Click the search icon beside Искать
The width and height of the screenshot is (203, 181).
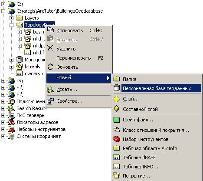[50, 90]
